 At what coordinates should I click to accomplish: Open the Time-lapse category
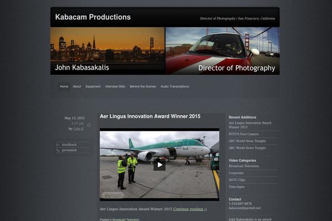click(236, 187)
